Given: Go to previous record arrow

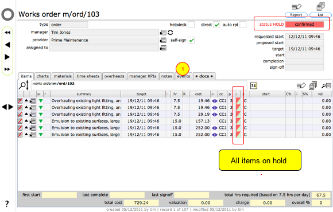Looking at the screenshot, I should tap(7, 45).
